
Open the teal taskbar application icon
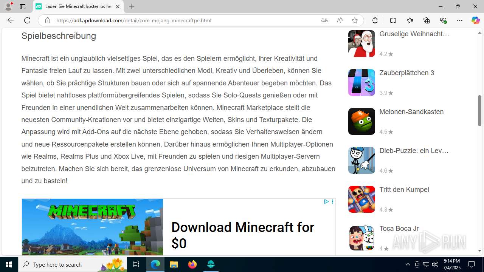coord(211,264)
